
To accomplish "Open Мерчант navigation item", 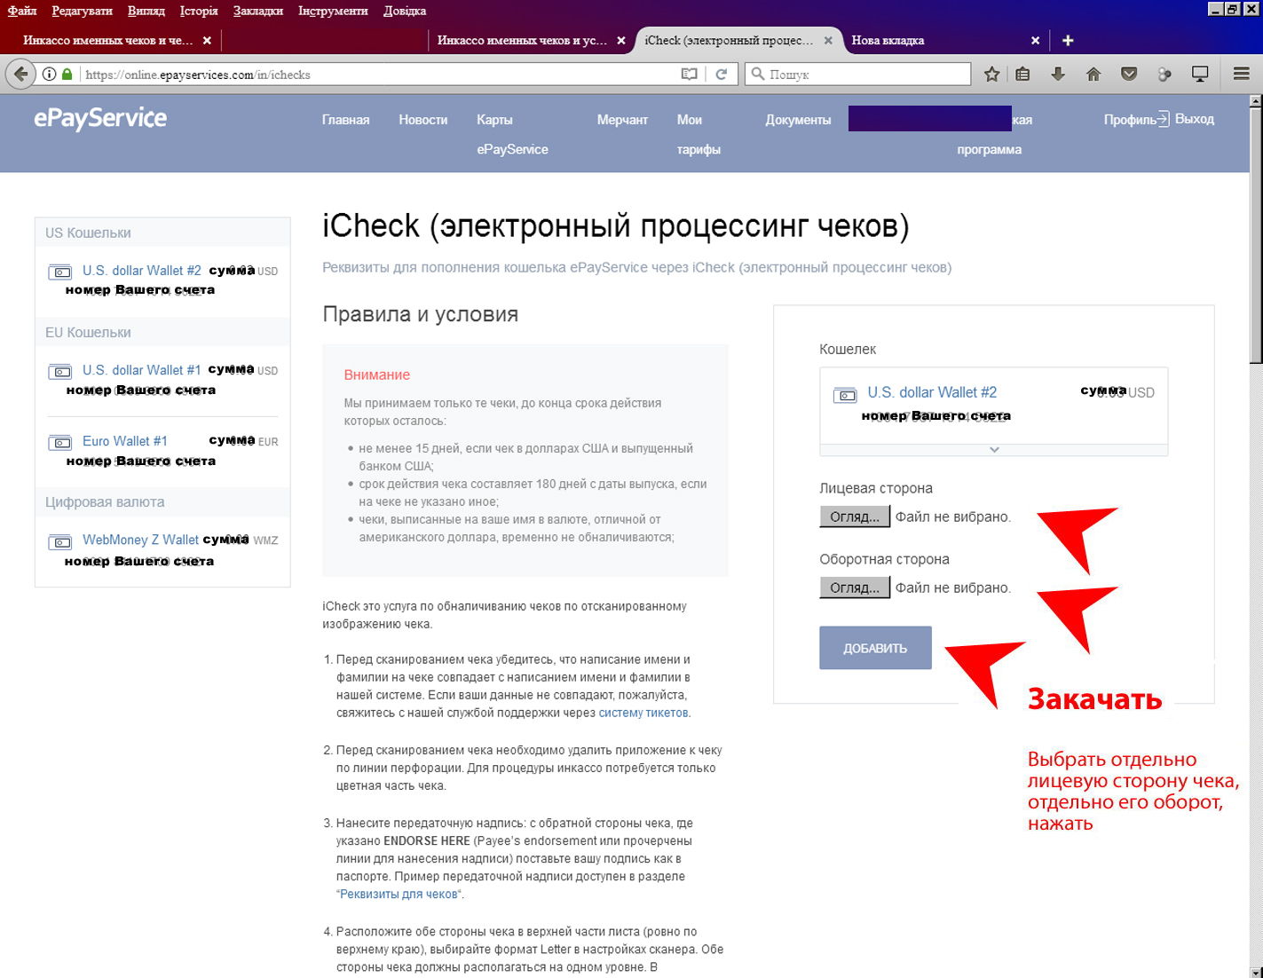I will coord(622,120).
